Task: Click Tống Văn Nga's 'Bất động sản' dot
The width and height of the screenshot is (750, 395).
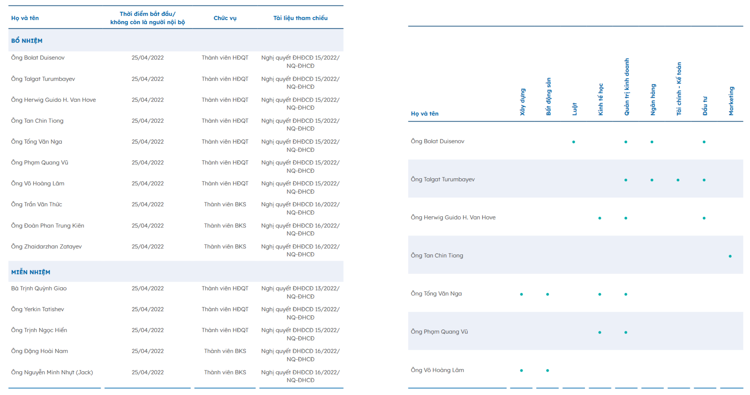Action: click(x=547, y=294)
